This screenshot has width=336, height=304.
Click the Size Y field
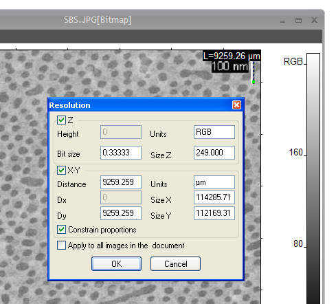pos(214,213)
